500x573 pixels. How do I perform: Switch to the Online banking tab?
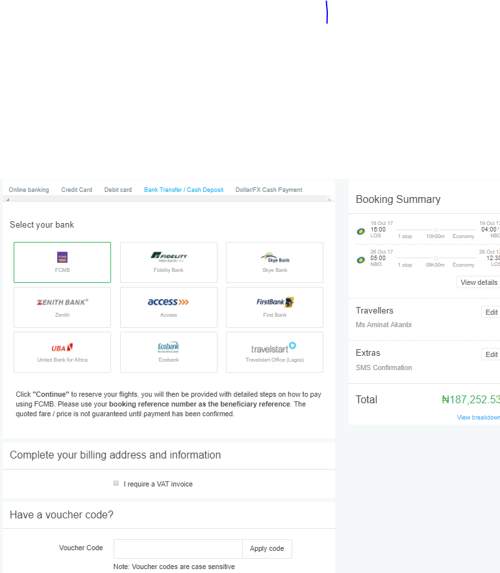pyautogui.click(x=29, y=190)
